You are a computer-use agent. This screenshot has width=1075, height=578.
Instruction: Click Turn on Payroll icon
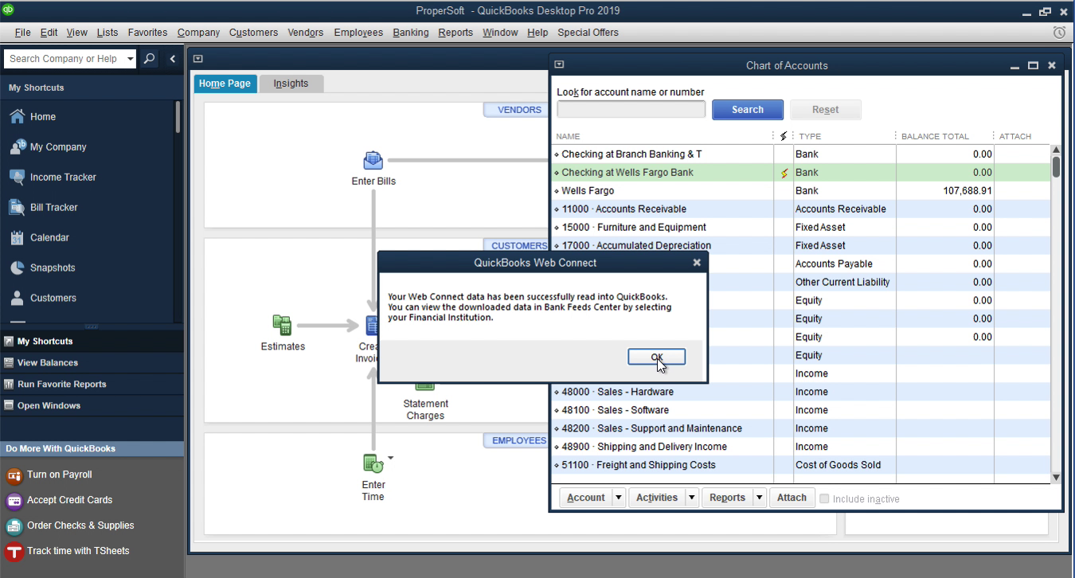point(14,475)
